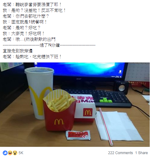The height and width of the screenshot is (159, 150).
Task: Click the white napkin in the photo
Action: coord(119,126)
